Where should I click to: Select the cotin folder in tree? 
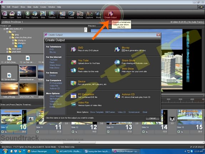click(x=20, y=46)
